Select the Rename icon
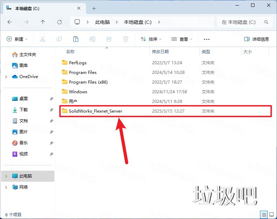Viewport: 277px width, 219px height. click(92, 39)
